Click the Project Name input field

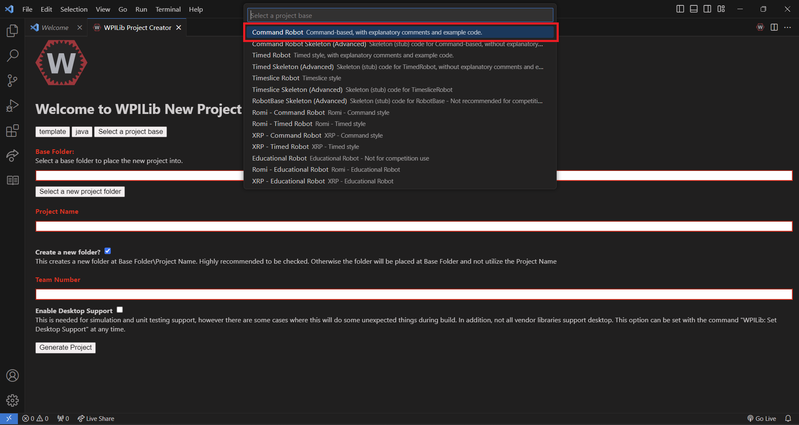click(414, 226)
